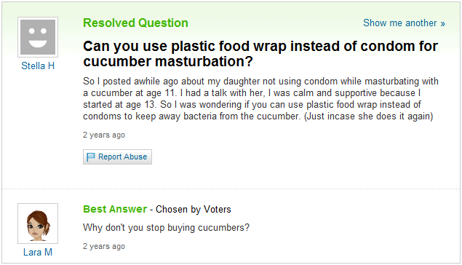Report this question using Report Abuse button
462x265 pixels.
tap(117, 157)
